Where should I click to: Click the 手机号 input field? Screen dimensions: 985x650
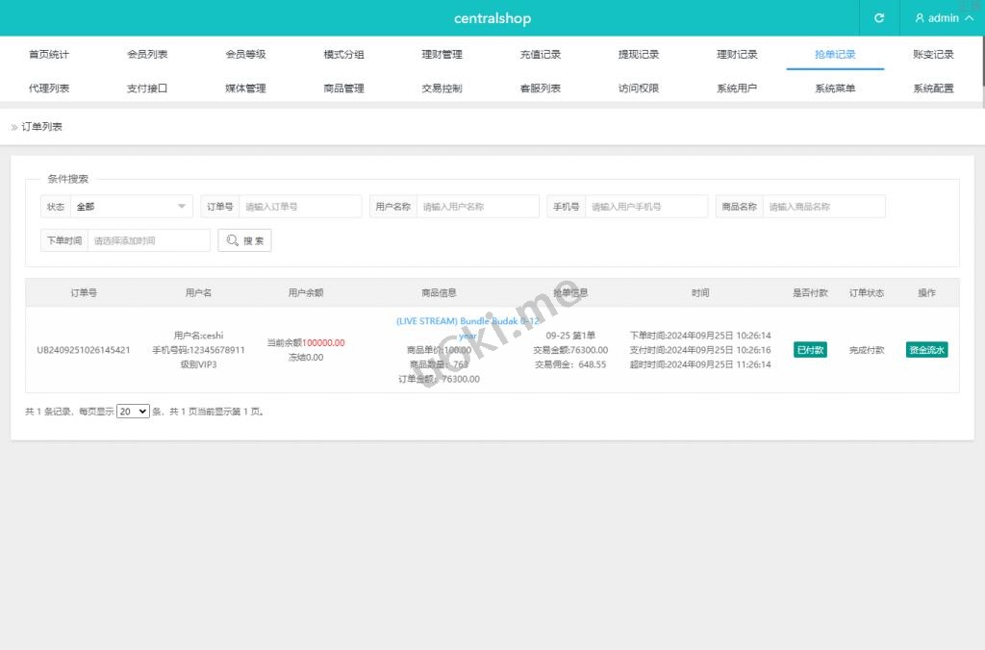point(646,207)
